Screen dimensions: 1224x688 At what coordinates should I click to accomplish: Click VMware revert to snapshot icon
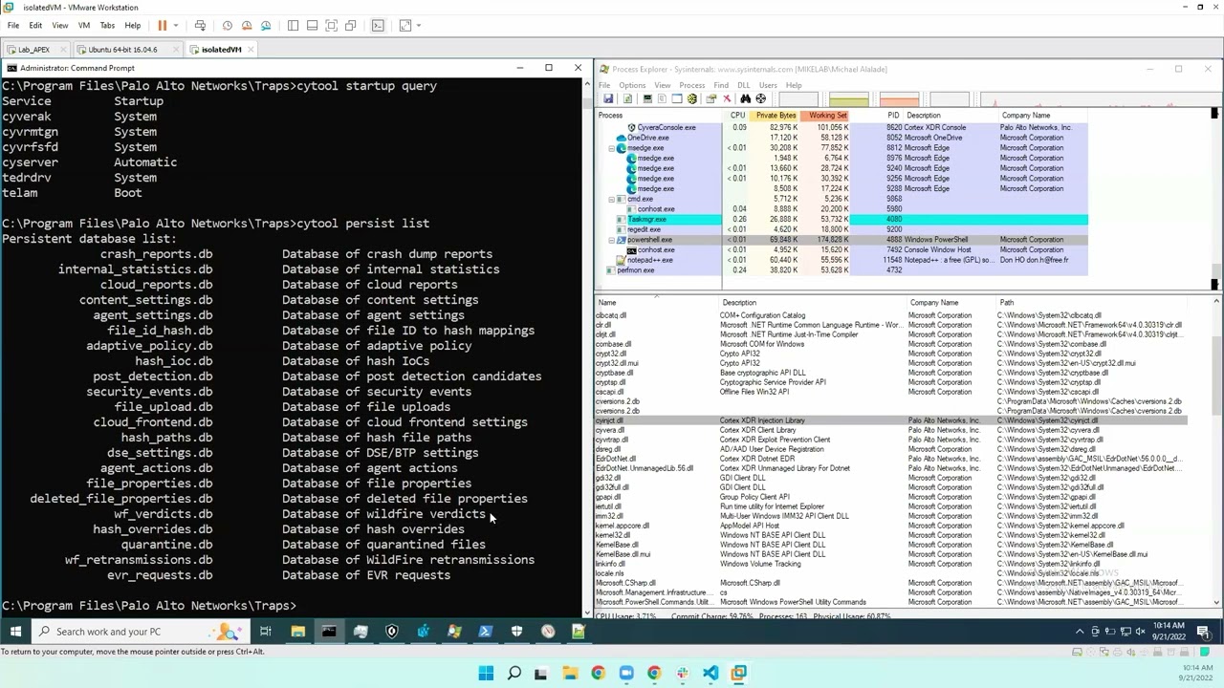pos(247,26)
